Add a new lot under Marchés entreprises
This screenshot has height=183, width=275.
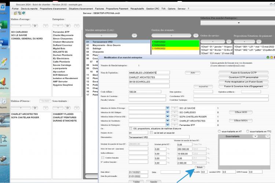(x=101, y=36)
